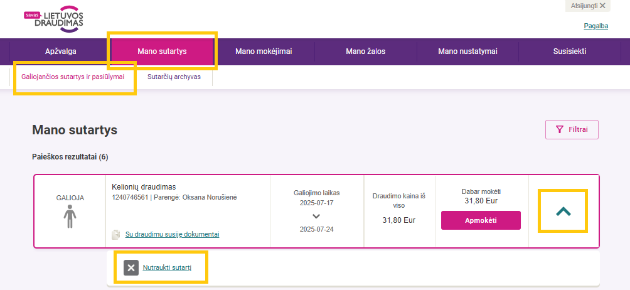Open the Susisiekti tab
Image resolution: width=630 pixels, height=290 pixels.
[x=569, y=51]
